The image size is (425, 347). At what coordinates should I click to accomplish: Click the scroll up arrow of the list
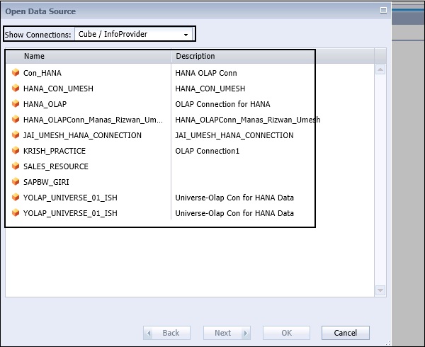(x=380, y=69)
